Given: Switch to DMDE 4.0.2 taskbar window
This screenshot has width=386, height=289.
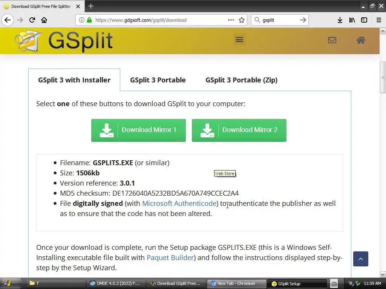Looking at the screenshot, I should point(117,283).
